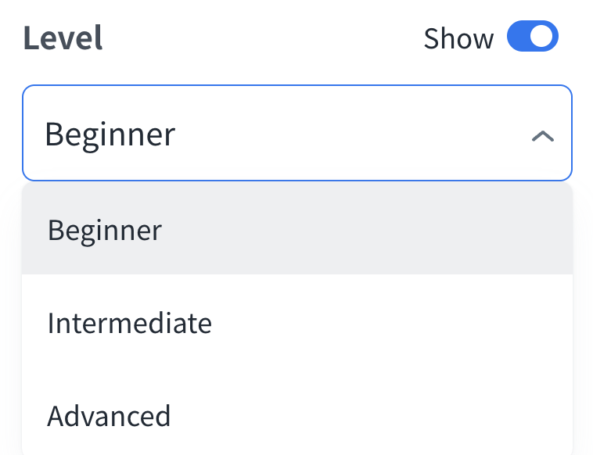Click the selected Beginner value in combo box

click(x=110, y=134)
